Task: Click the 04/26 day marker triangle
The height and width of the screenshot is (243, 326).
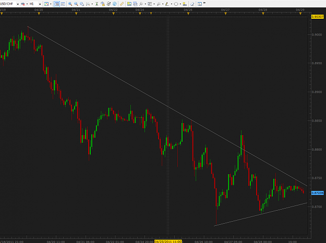Action: tap(188, 14)
